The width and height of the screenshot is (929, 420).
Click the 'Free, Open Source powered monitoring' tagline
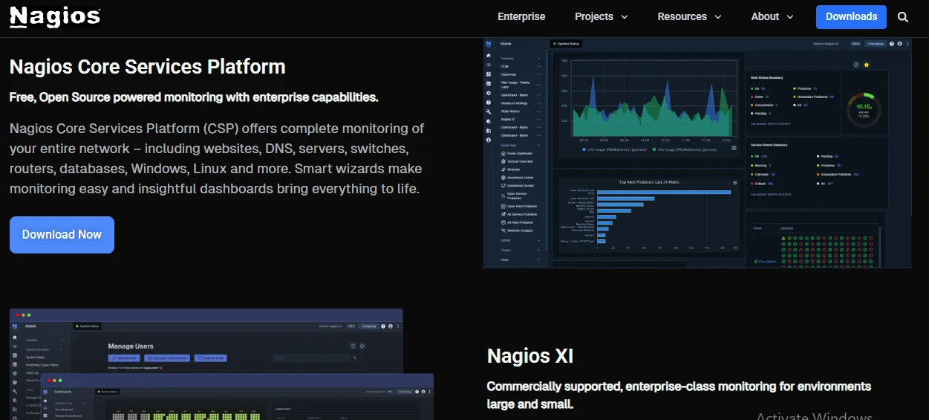194,97
